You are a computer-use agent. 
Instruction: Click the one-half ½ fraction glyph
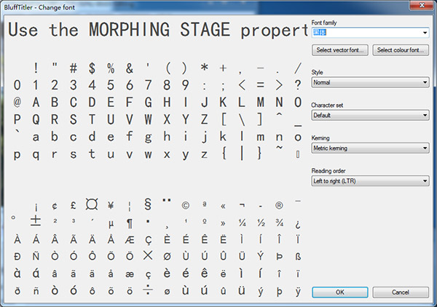260,223
